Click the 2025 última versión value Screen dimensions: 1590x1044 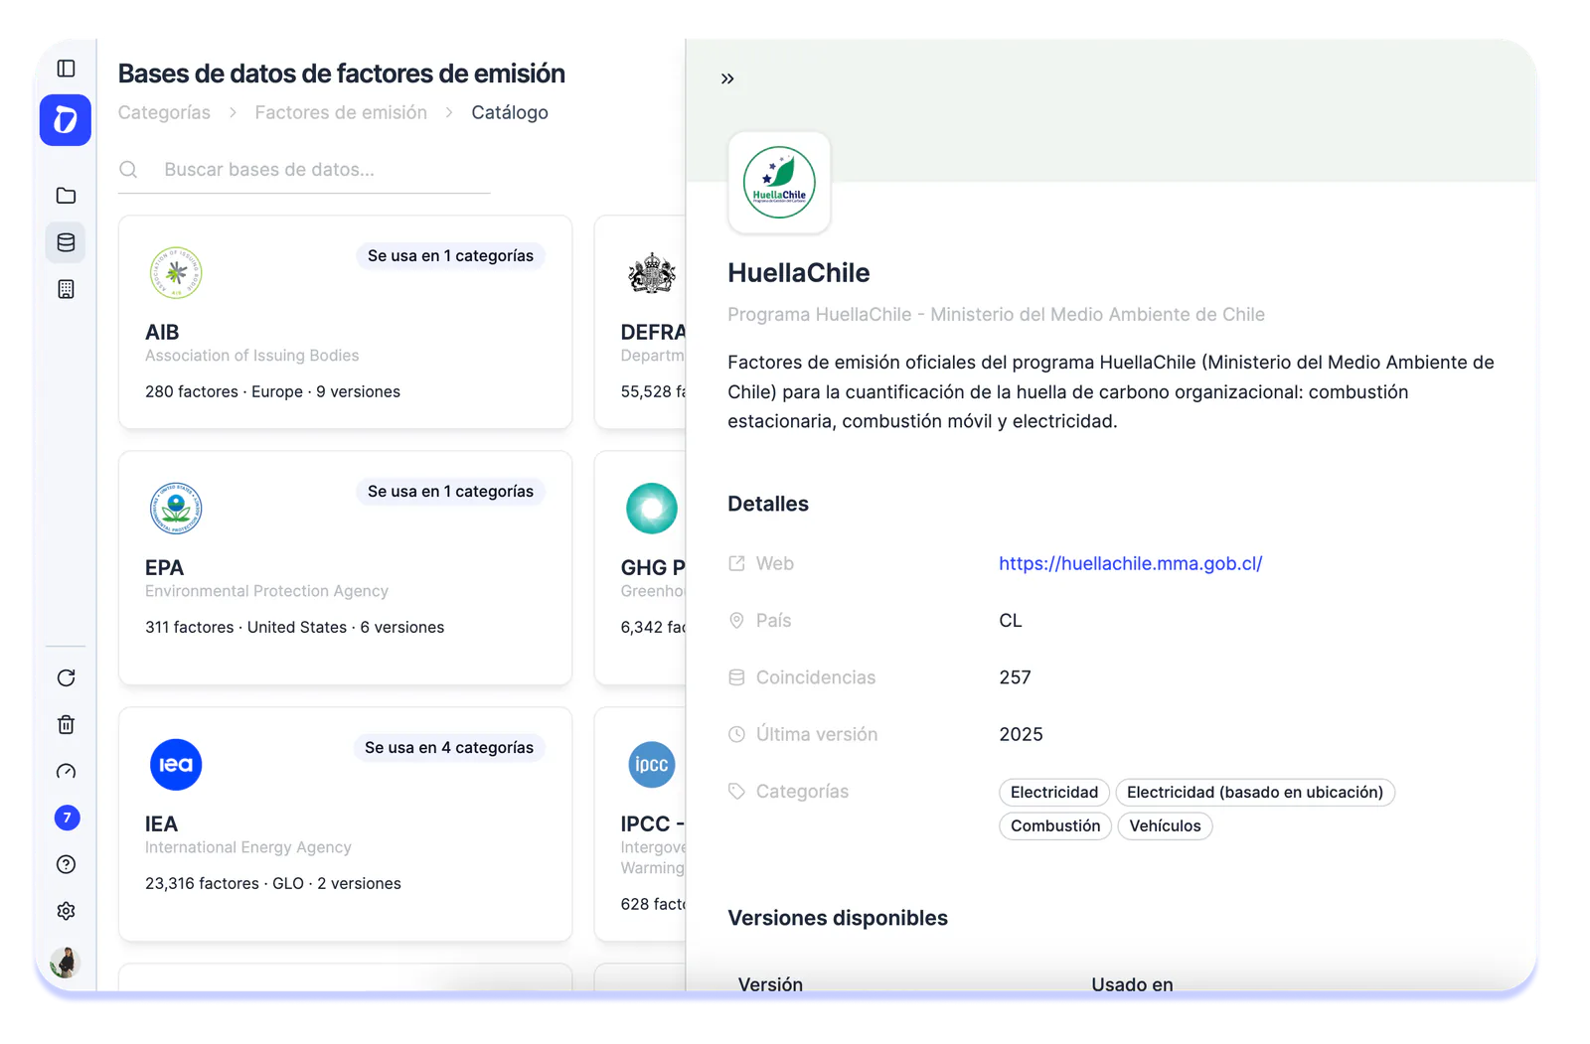[1021, 734]
